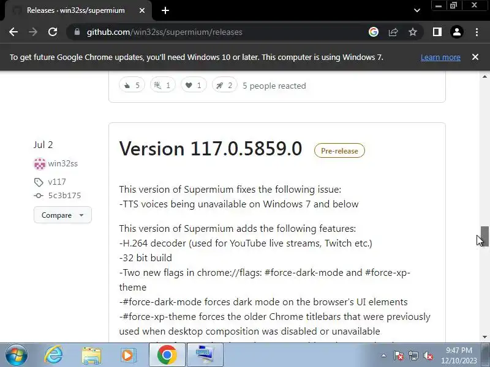Toggle the heart reaction
The height and width of the screenshot is (367, 490).
click(194, 85)
